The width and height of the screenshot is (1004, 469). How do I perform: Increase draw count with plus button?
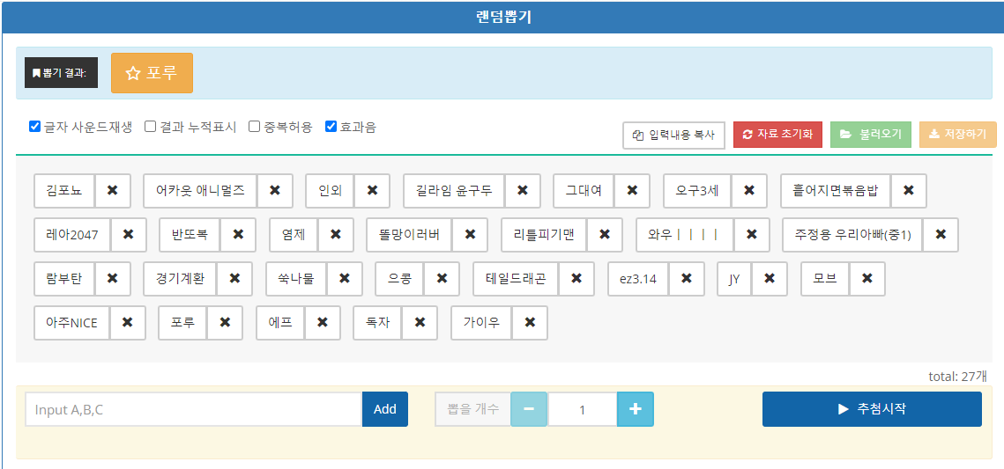pos(635,409)
